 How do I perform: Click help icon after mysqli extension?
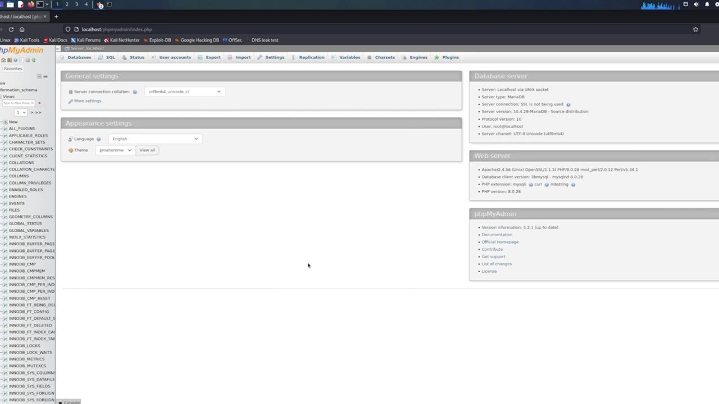pos(530,185)
